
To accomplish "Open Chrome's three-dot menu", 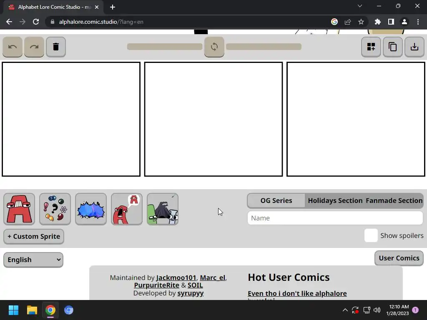I will (418, 22).
